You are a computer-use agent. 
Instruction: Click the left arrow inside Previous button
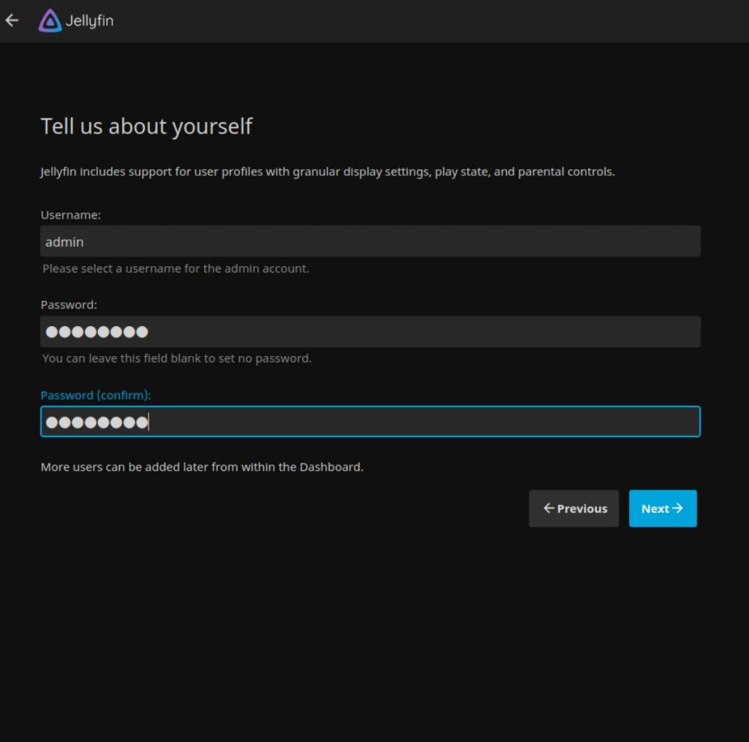pos(549,508)
